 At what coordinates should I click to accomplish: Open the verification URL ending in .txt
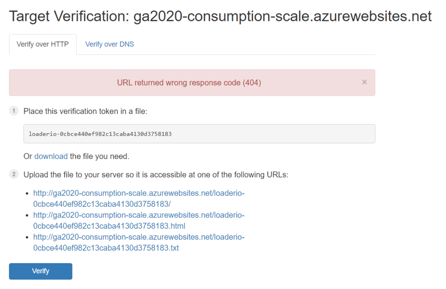tap(139, 242)
